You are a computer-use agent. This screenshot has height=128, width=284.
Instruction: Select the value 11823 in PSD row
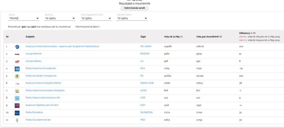tap(167, 120)
